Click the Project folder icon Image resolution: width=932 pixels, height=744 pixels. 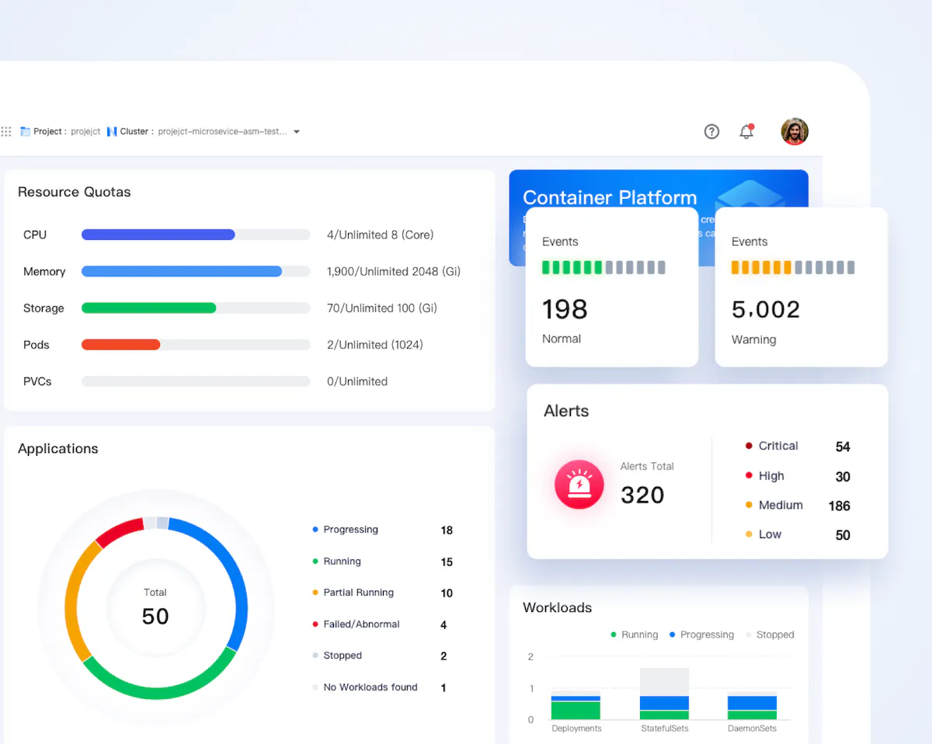25,132
